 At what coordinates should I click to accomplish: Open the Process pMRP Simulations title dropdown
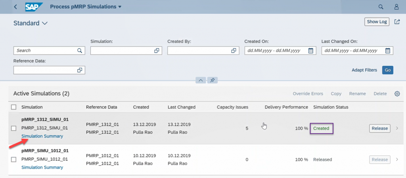point(86,7)
